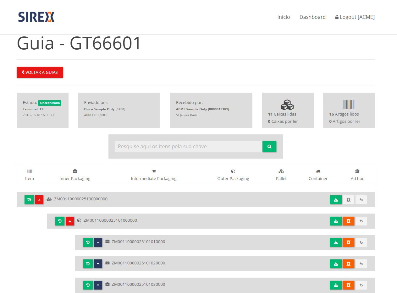The image size is (397, 293).
Task: Click undo icon on row ZM00110000025101020000
Action: pyautogui.click(x=361, y=264)
